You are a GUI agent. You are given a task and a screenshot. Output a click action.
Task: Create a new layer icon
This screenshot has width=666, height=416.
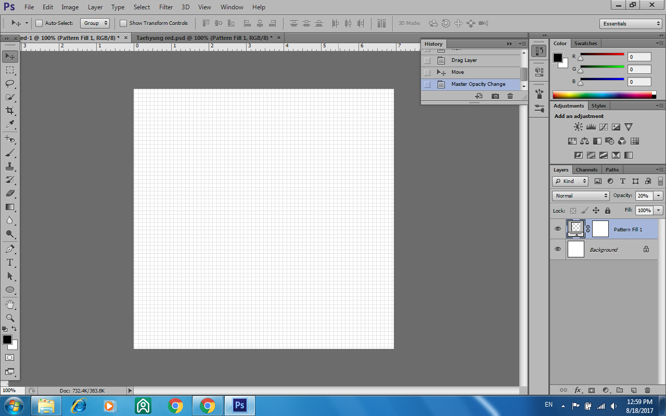[x=634, y=390]
